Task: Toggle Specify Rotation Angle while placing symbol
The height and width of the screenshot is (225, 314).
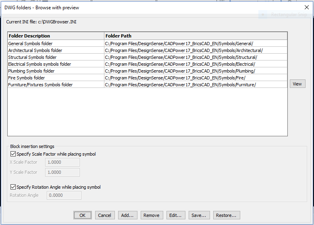Action: pos(12,187)
